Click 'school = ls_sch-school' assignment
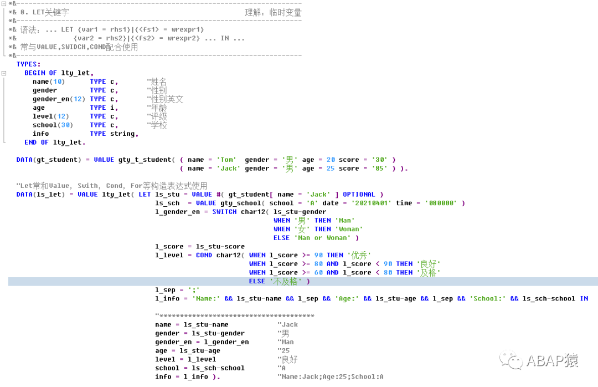Screen dimensions: 598x387 tap(200, 368)
